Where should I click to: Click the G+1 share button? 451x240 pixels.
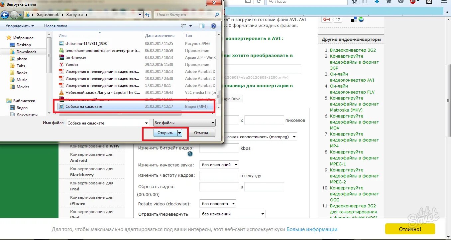(327, 19)
